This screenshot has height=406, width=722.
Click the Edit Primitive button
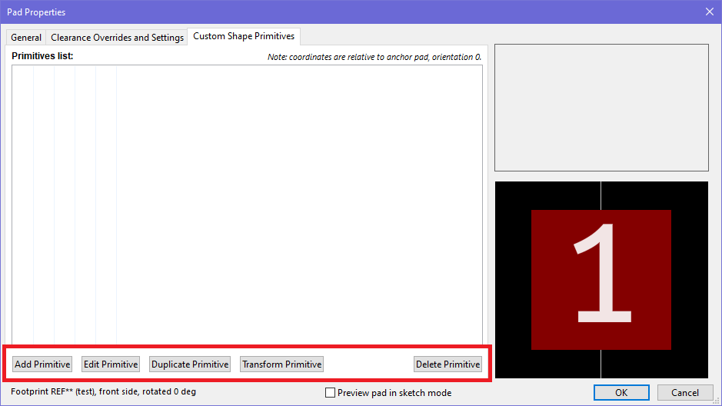111,364
